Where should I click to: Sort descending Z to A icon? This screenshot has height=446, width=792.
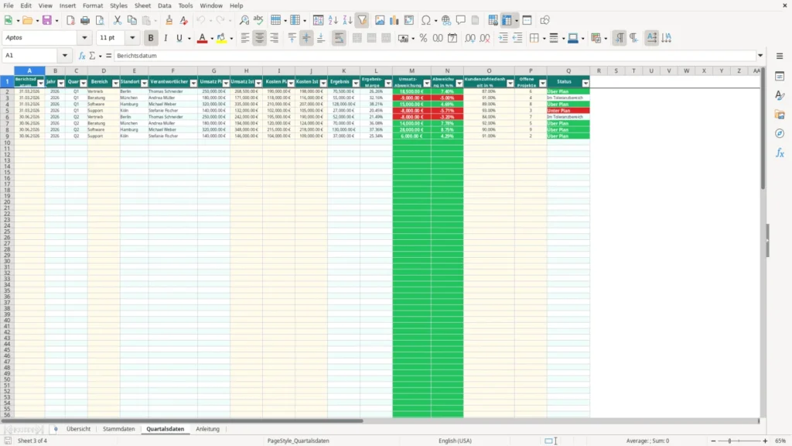tap(347, 20)
